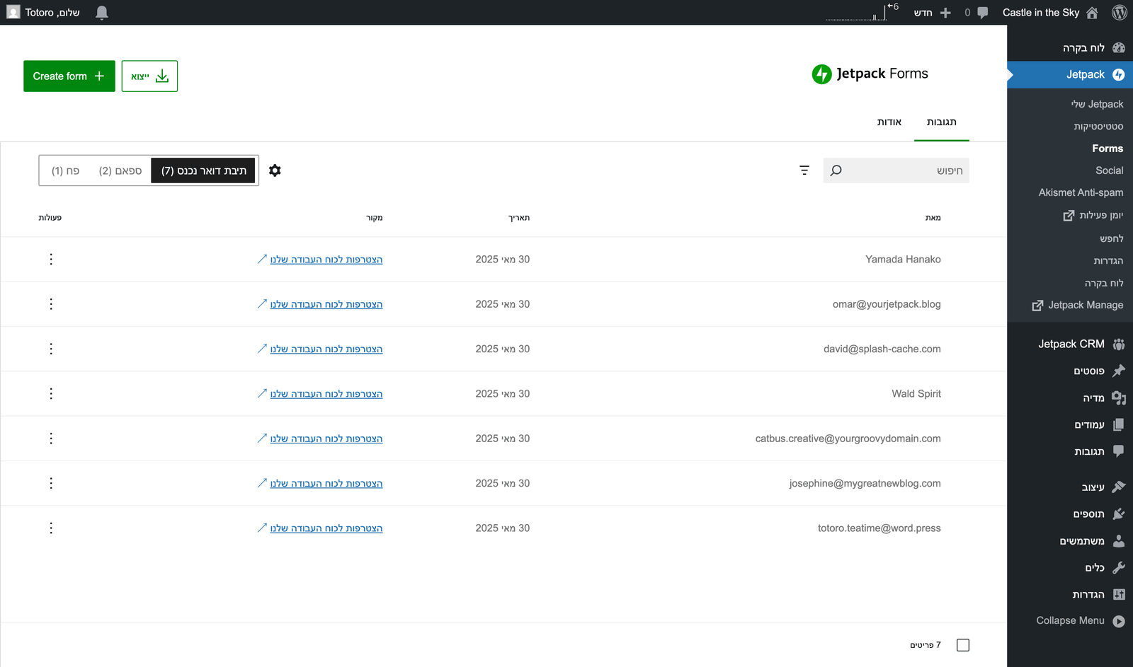The height and width of the screenshot is (667, 1133).
Task: Open actions menu for Wald Spirit row
Action: point(51,394)
